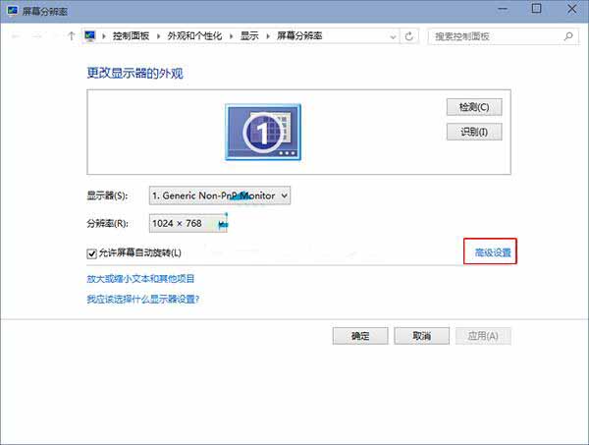
Task: Open 高级设置 link
Action: [x=493, y=252]
